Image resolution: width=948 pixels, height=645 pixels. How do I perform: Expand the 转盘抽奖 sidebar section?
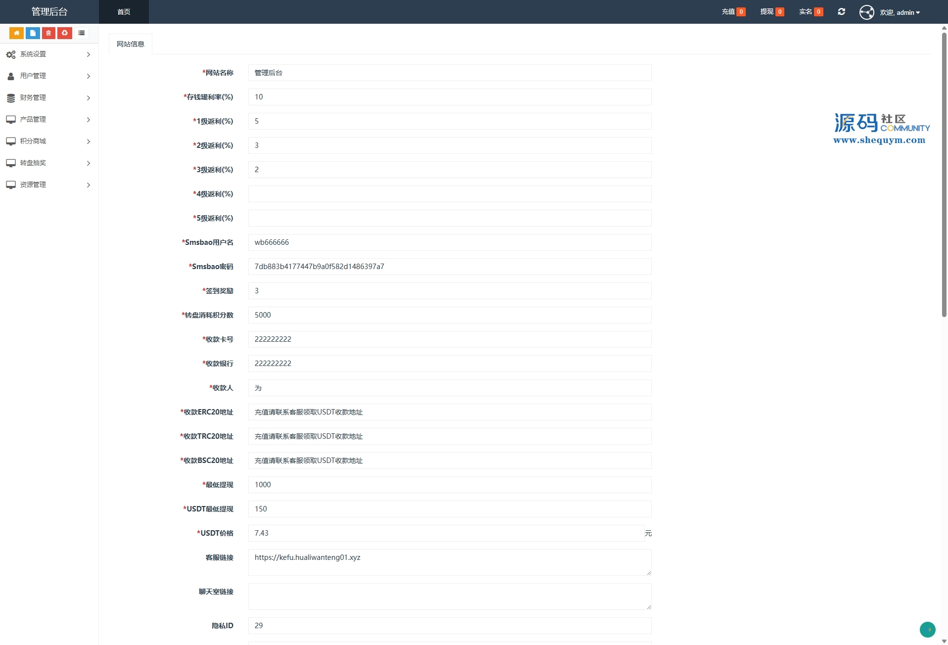click(48, 163)
